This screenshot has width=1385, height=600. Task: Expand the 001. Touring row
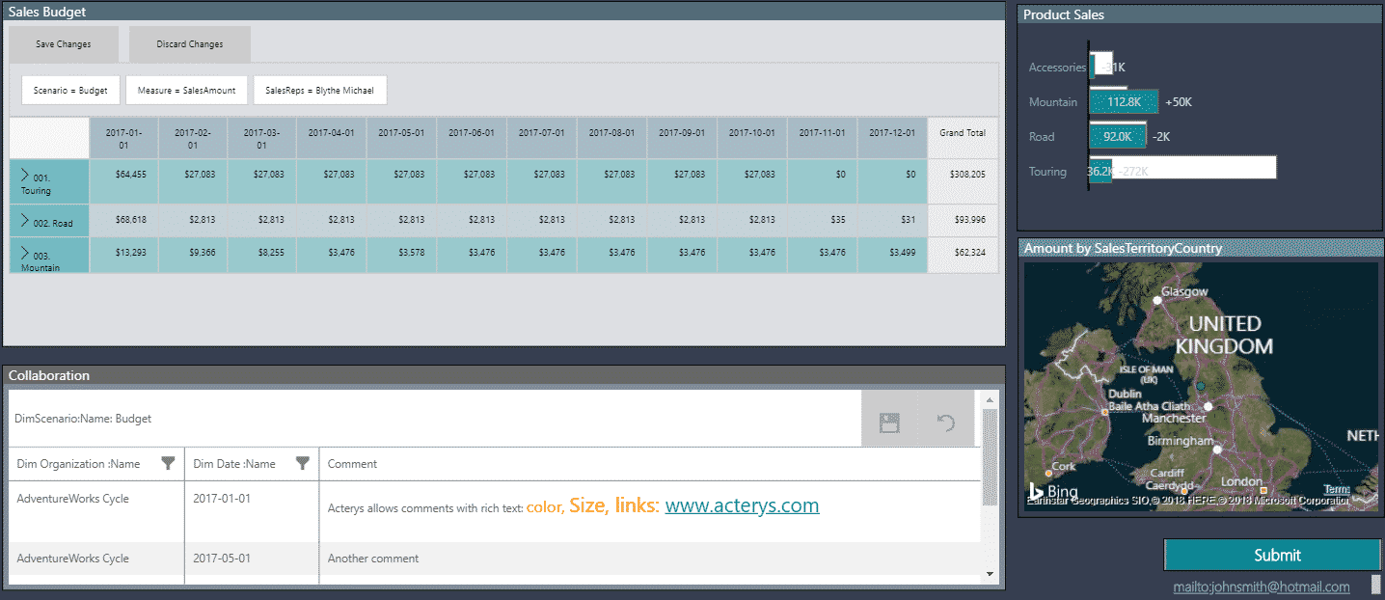(26, 174)
